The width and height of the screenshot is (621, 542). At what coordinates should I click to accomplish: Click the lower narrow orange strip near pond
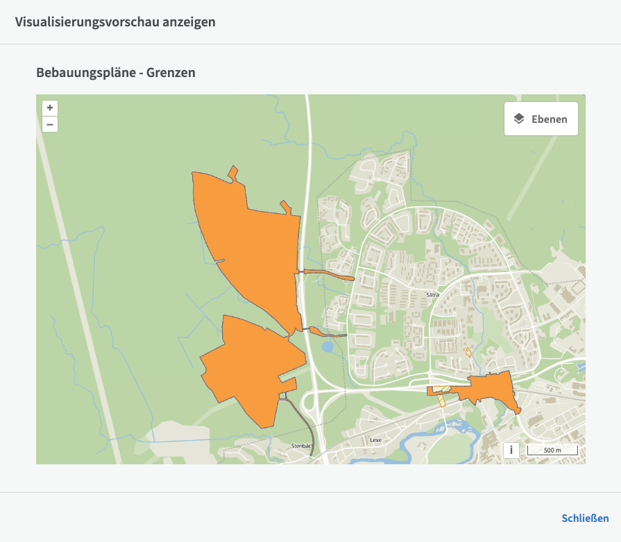pos(326,332)
